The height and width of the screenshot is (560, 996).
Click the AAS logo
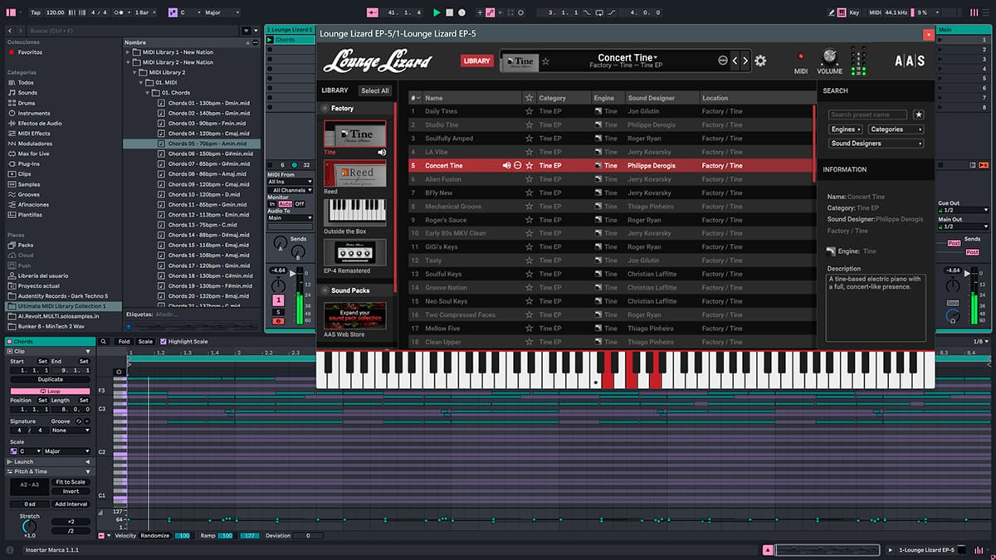tap(910, 61)
